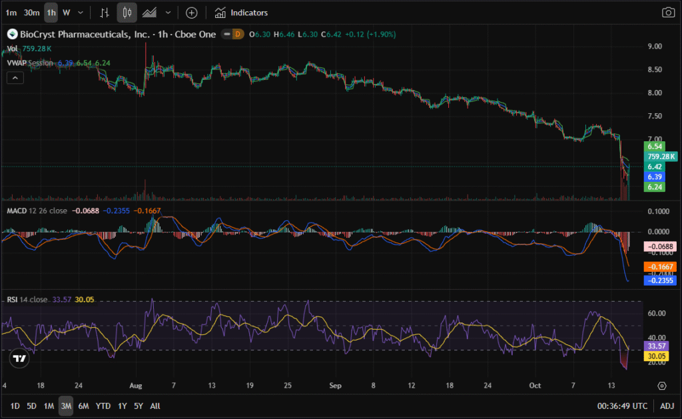Select the 3M date range

click(66, 405)
